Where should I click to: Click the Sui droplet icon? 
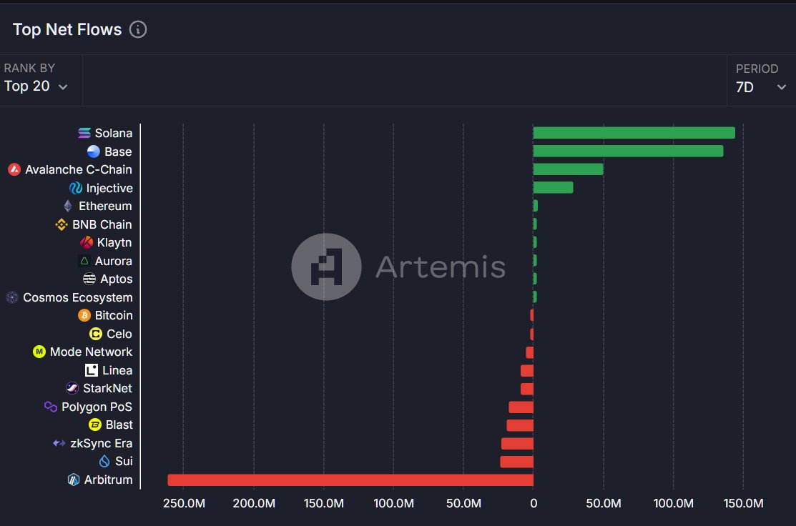[104, 461]
